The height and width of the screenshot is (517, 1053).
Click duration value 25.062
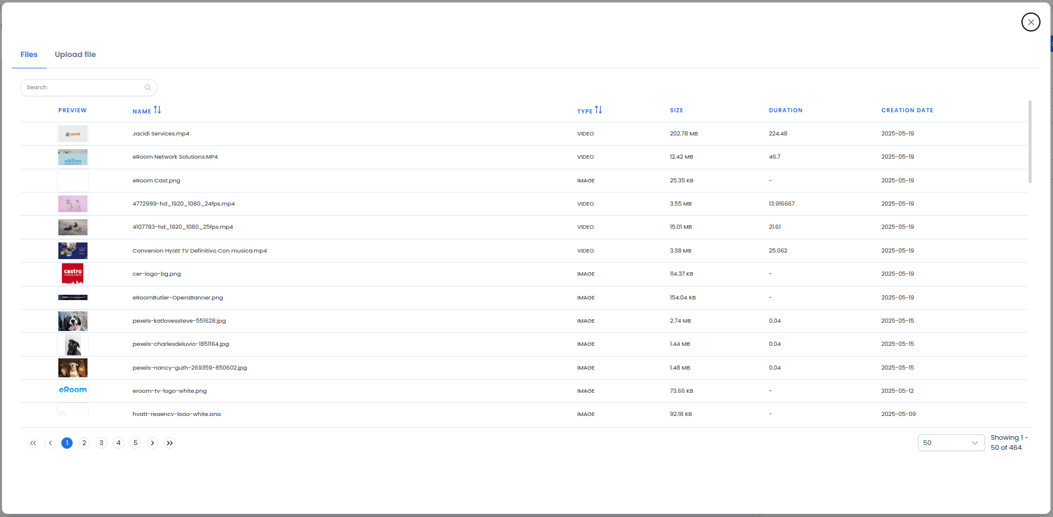click(777, 251)
